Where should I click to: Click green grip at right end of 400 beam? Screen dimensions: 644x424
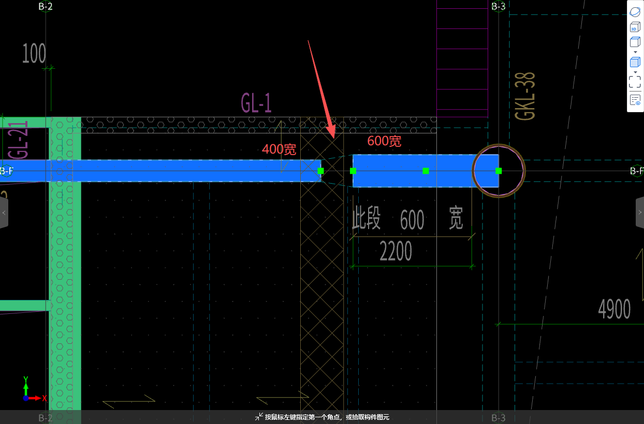(x=320, y=171)
